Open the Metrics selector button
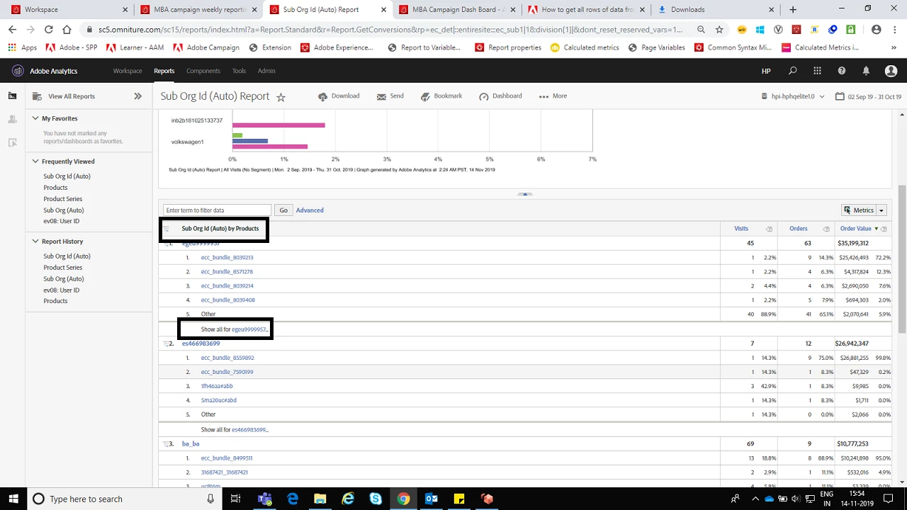Viewport: 907px width, 510px height. [x=859, y=210]
